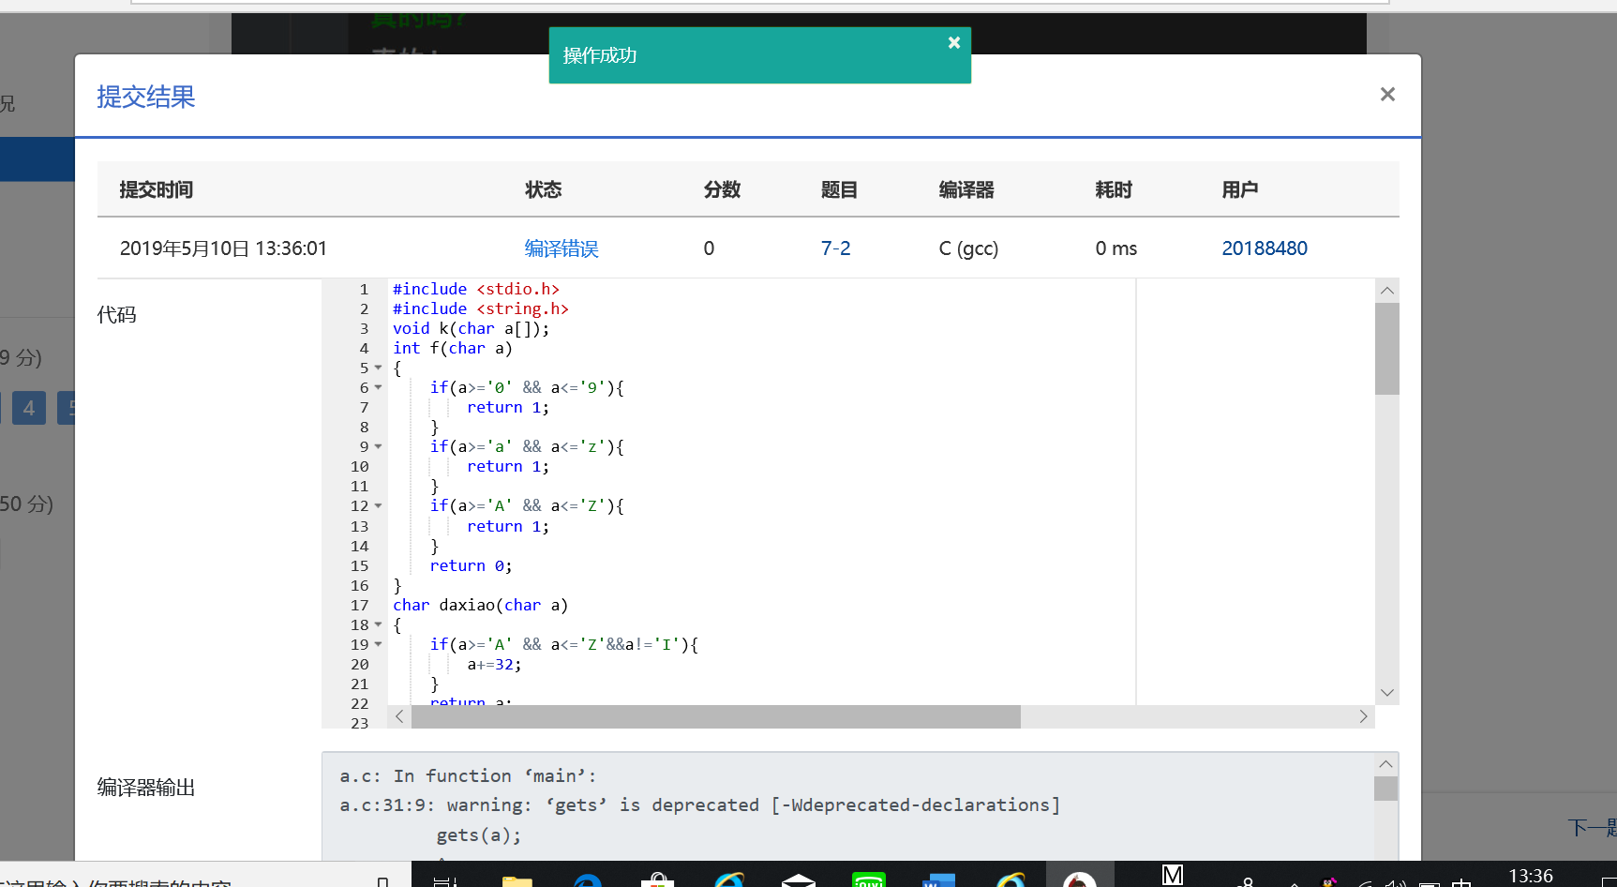Click the 状态 column header
This screenshot has height=887, width=1617.
pyautogui.click(x=543, y=189)
